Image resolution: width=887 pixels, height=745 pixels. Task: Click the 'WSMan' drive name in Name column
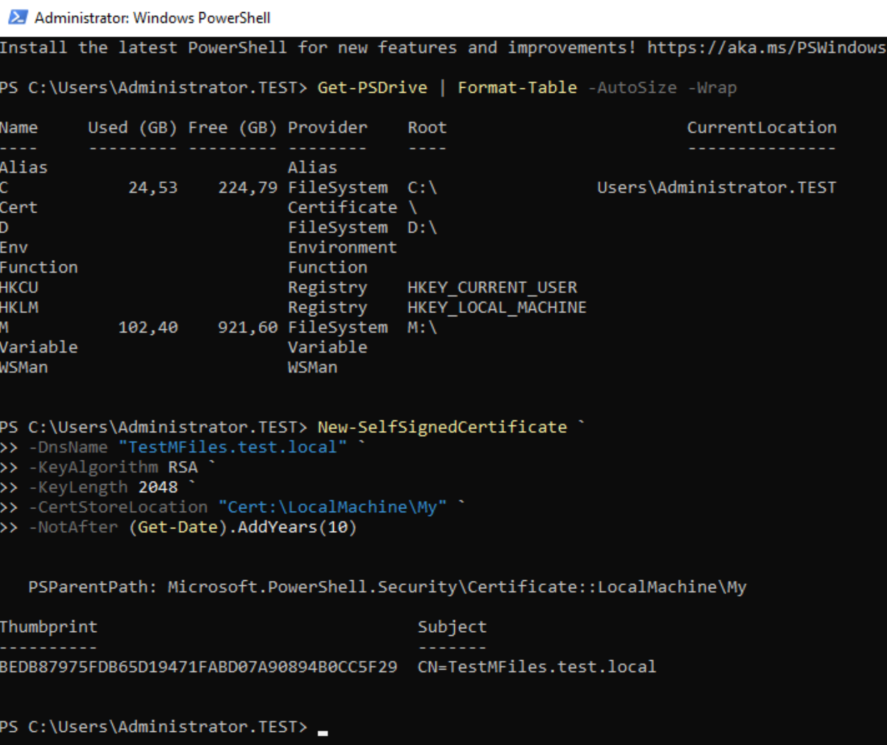[24, 368]
